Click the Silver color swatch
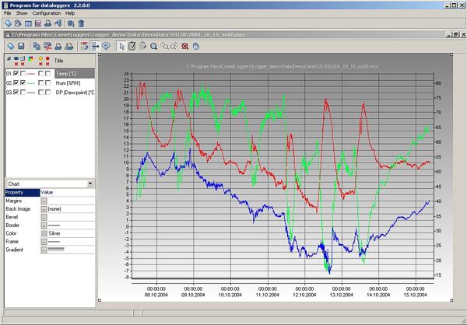 pyautogui.click(x=44, y=233)
